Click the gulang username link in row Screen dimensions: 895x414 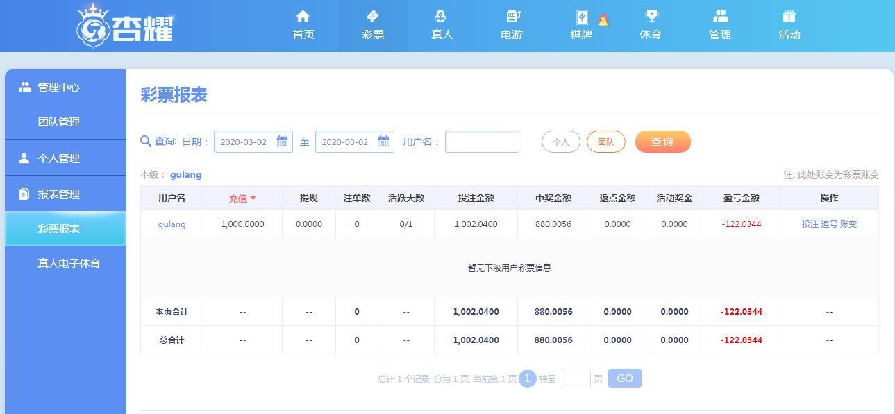pos(172,224)
